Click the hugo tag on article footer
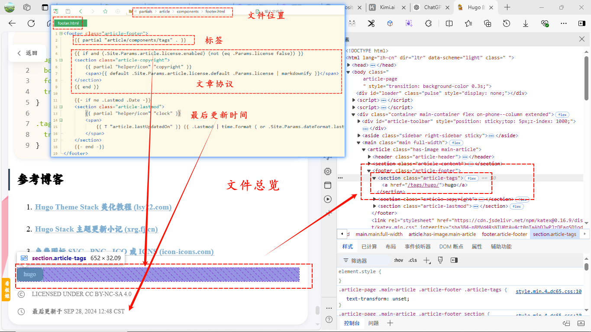Screen dimensions: 591x332 coord(30,274)
